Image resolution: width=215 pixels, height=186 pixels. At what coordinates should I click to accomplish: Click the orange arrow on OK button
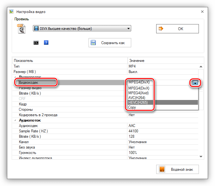coord(161,29)
